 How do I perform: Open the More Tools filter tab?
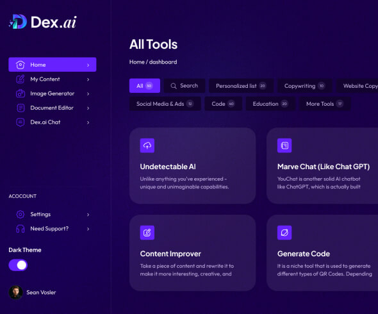click(325, 104)
